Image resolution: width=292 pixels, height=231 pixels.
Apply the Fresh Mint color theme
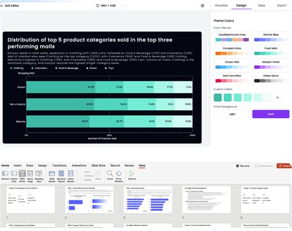[270, 51]
